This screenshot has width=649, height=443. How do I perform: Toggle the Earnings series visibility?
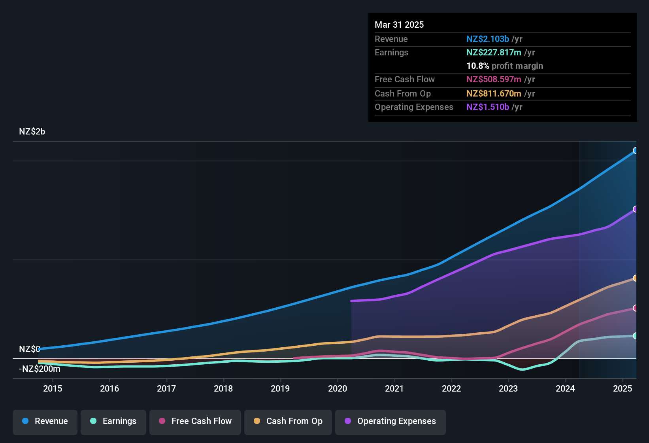(x=113, y=422)
